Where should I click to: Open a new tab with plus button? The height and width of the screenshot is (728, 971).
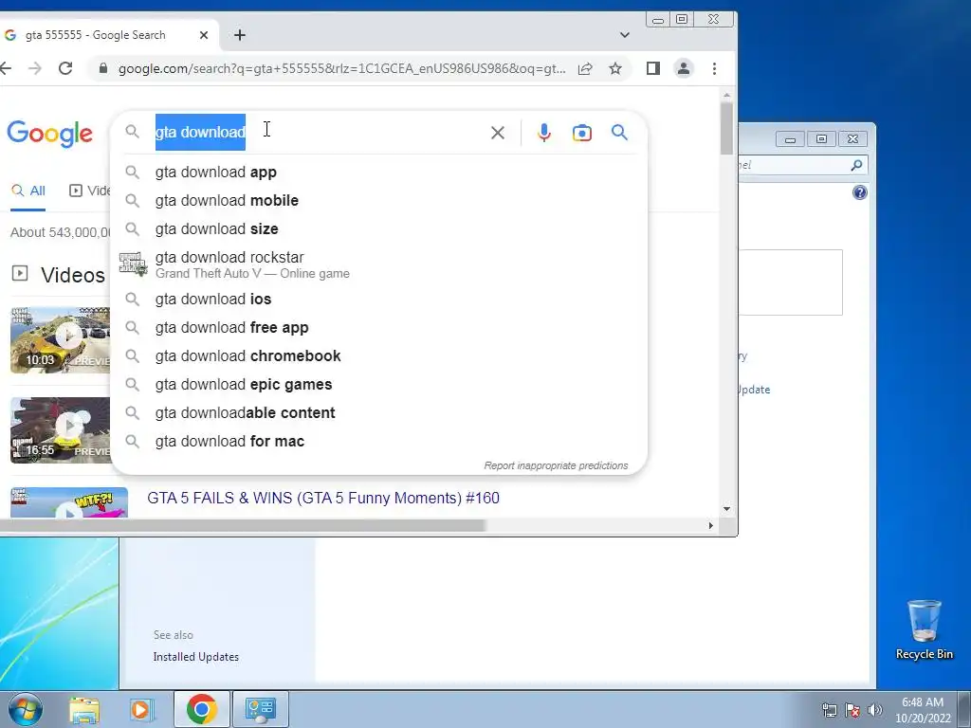click(x=240, y=35)
